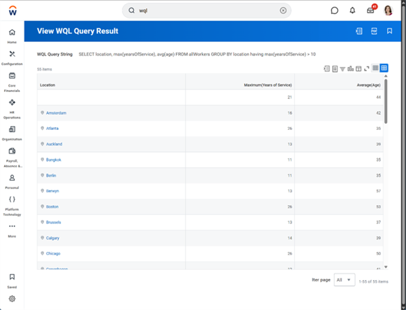Click Amsterdam's years of service value 16
This screenshot has height=310, width=406.
290,113
